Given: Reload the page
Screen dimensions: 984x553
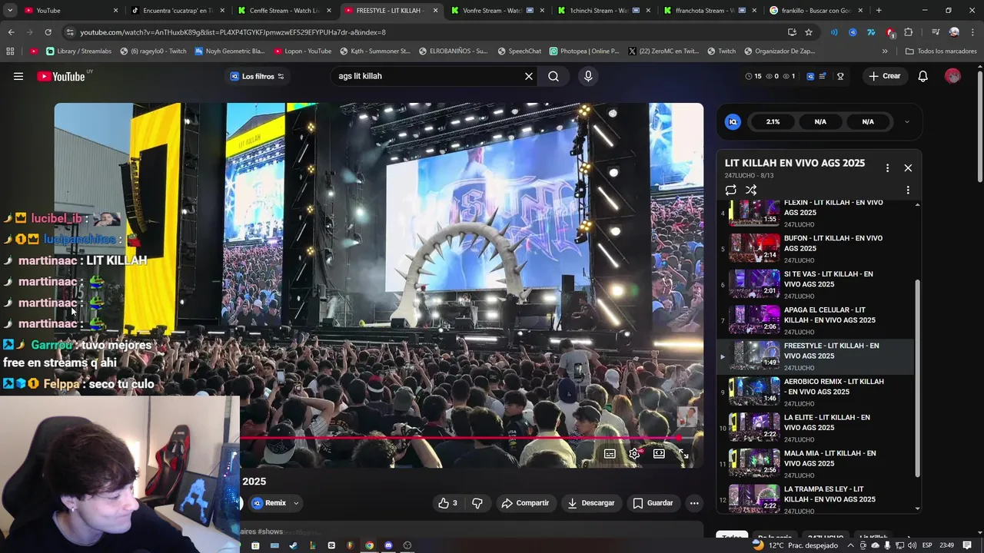Looking at the screenshot, I should click(48, 32).
